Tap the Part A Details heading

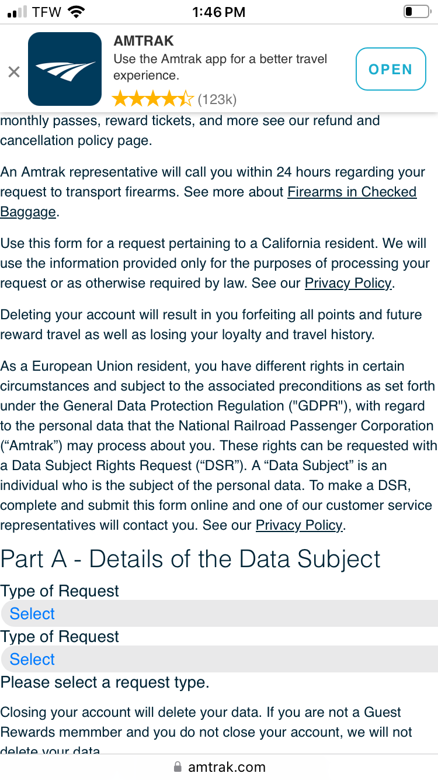tap(190, 559)
